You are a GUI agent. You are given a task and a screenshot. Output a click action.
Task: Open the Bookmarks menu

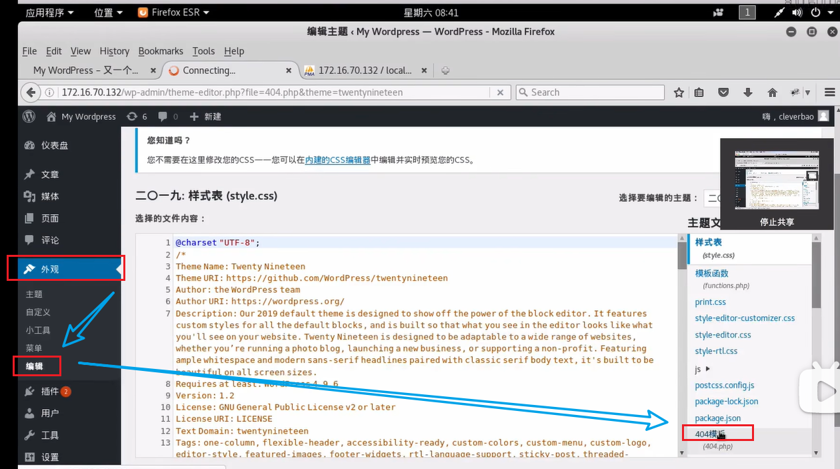pyautogui.click(x=161, y=51)
